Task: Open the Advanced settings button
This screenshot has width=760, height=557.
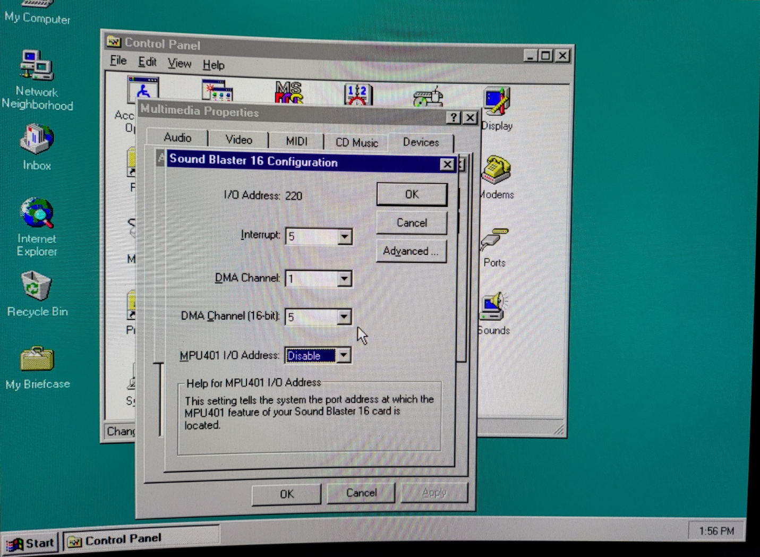Action: pos(411,251)
